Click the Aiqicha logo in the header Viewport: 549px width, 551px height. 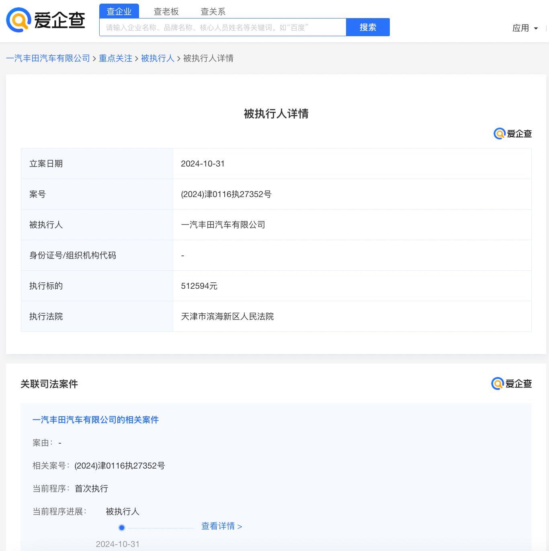45,21
